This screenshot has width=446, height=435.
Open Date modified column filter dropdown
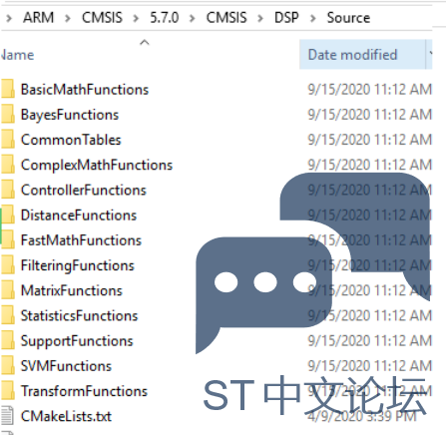pyautogui.click(x=429, y=54)
